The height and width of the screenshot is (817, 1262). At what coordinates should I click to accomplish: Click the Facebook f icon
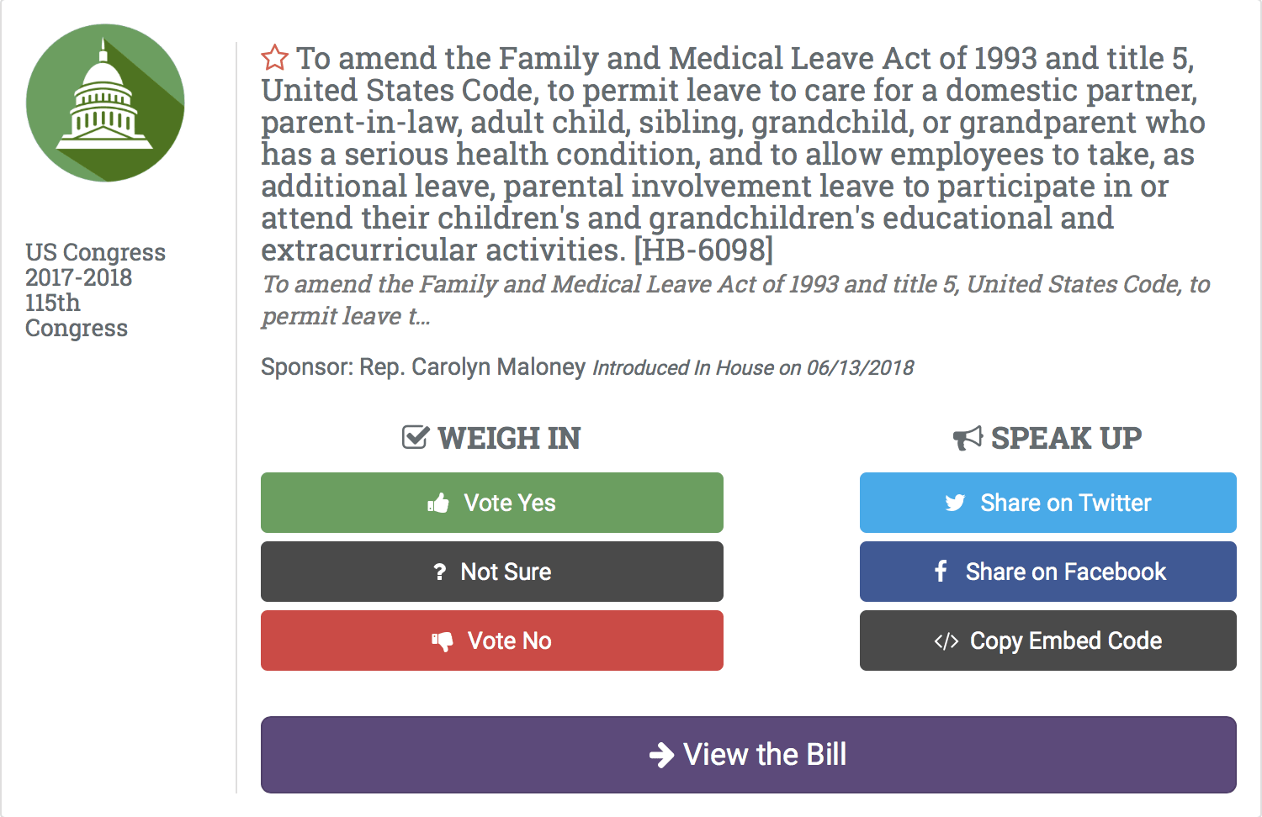[x=941, y=572]
